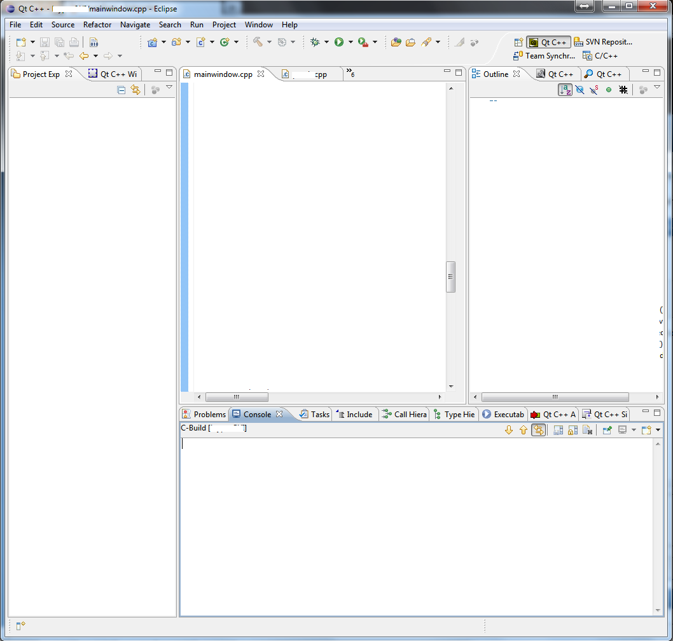Select the Qt C++ Widget Box tab
Viewport: 673px width, 641px height.
pyautogui.click(x=113, y=74)
